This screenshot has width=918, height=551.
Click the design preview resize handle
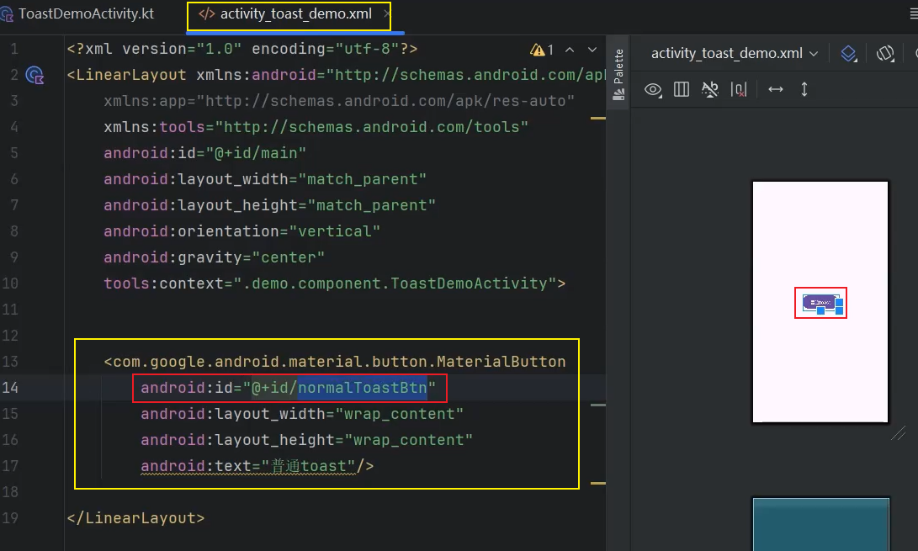click(898, 433)
